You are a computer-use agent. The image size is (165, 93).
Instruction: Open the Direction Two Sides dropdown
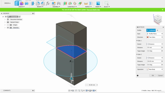pyautogui.click(x=155, y=37)
